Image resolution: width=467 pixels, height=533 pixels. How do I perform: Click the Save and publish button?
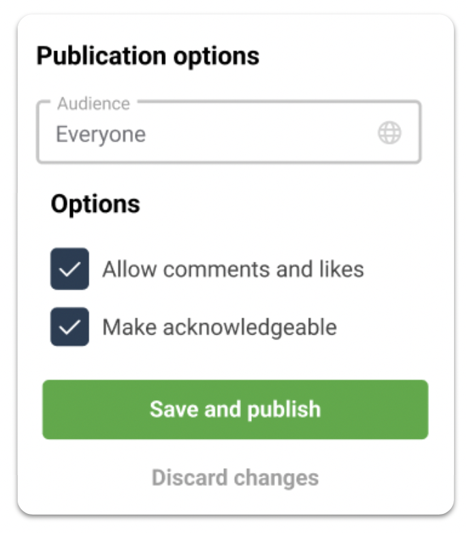235,409
